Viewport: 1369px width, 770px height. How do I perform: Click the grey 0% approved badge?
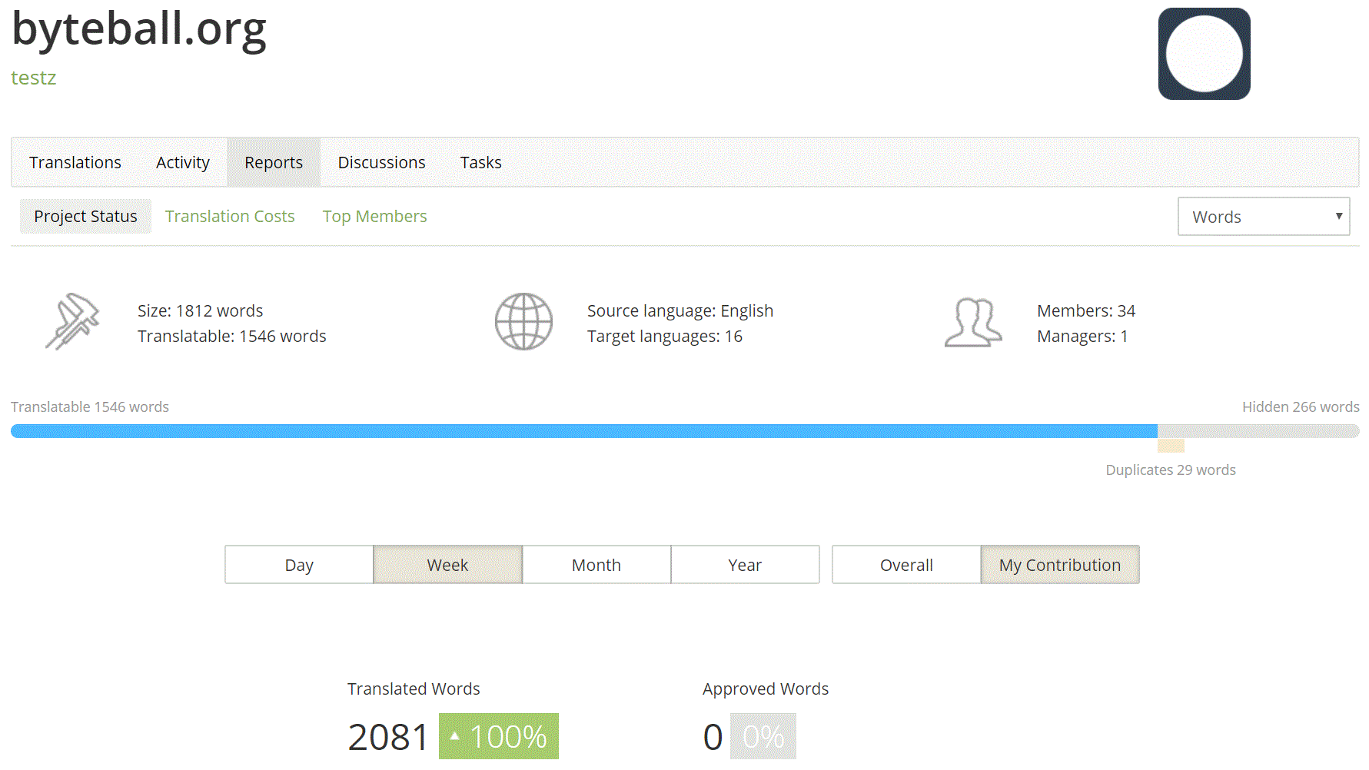[x=763, y=736]
